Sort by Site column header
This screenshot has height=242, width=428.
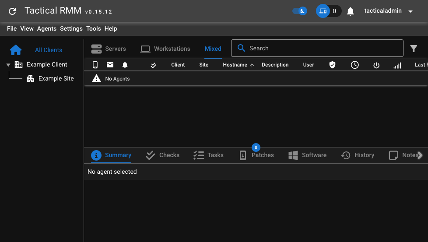(x=203, y=65)
